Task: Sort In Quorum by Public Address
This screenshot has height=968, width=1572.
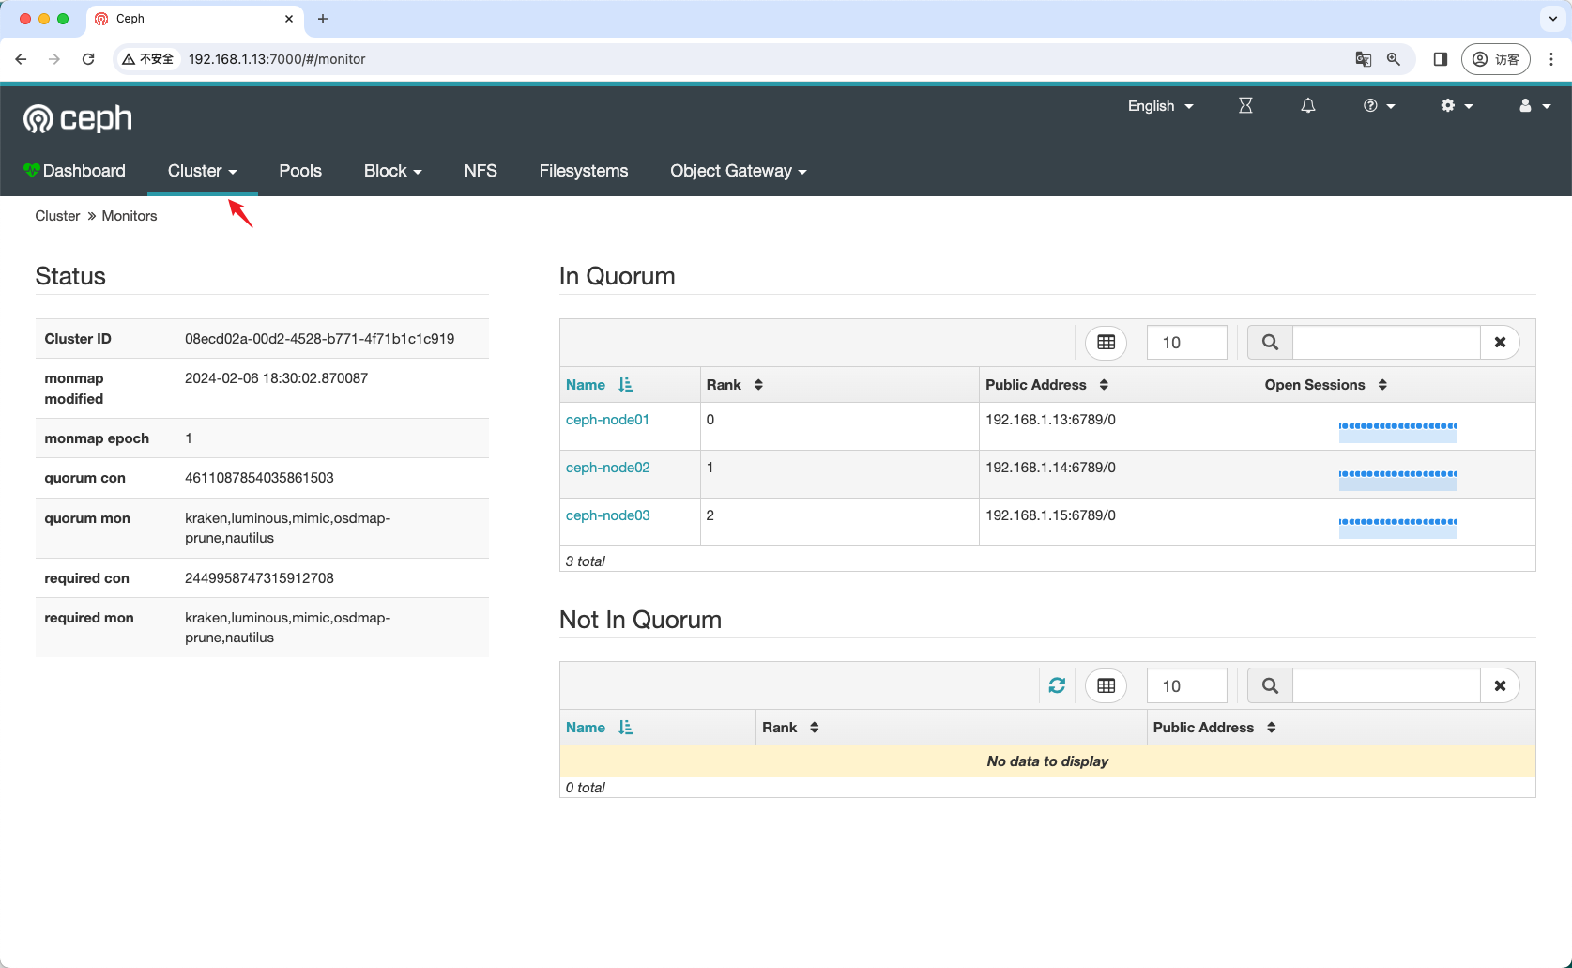Action: [1046, 385]
